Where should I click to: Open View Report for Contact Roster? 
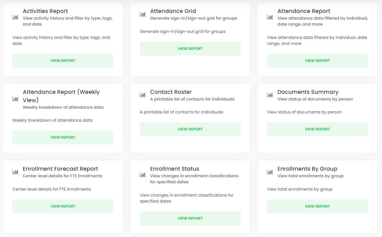(x=190, y=129)
